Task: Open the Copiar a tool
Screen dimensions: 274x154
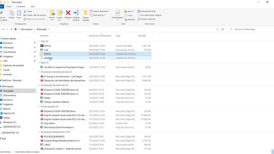Action: (x=60, y=15)
